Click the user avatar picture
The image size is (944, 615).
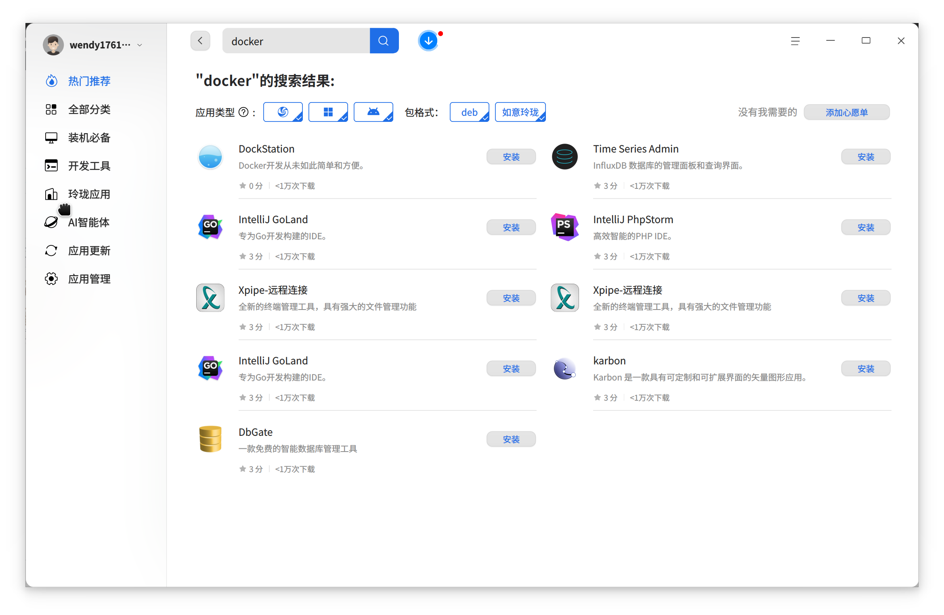point(53,44)
